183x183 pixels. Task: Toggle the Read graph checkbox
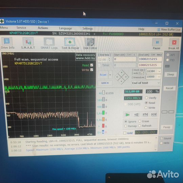(x=92, y=65)
